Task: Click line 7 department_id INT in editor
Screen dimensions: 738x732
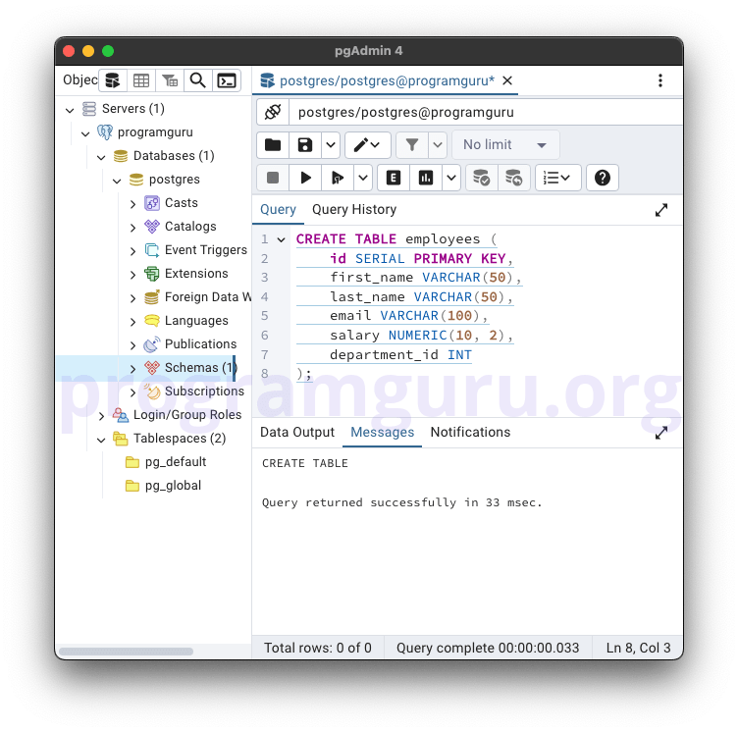Action: click(x=400, y=355)
